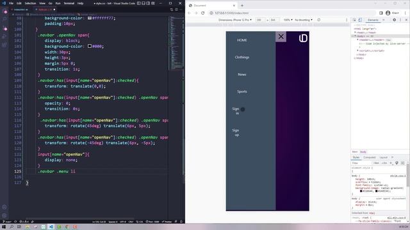
Task: Open the Search icon in the activity bar
Action: point(4,19)
